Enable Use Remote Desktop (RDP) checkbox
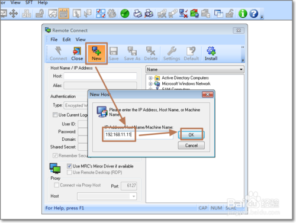 (x=69, y=172)
